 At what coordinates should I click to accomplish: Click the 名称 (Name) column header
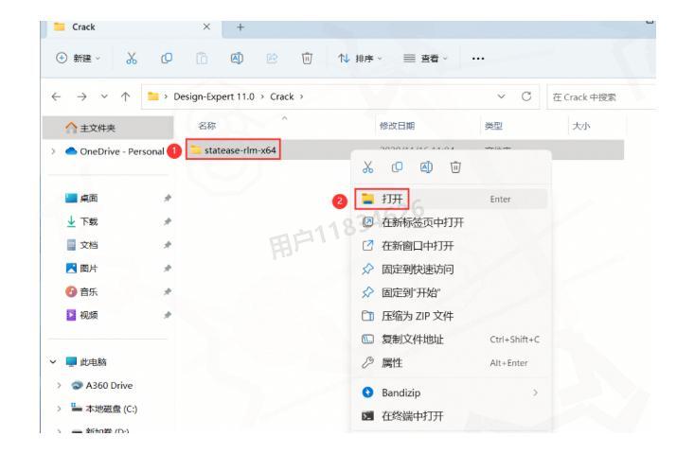[x=206, y=126]
